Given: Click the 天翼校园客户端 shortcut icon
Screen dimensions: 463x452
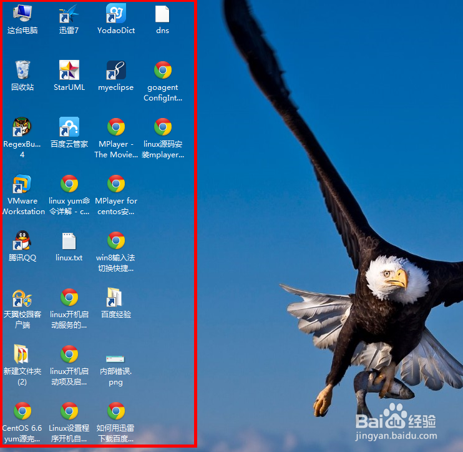Looking at the screenshot, I should pos(22,298).
